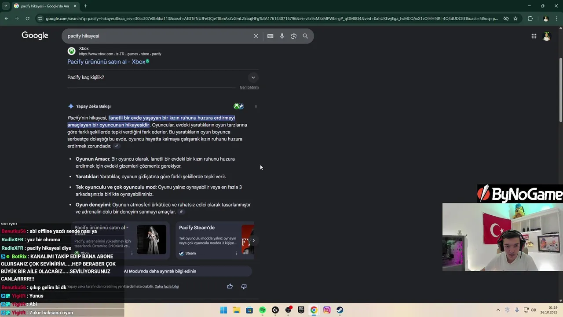Show hidden system tray icons chevron
This screenshot has width=563, height=317.
(498, 310)
